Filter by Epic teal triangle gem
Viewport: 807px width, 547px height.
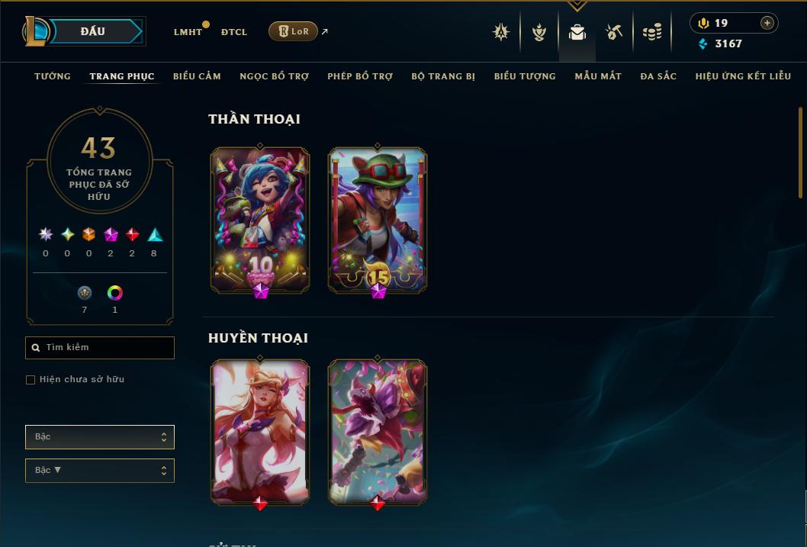[154, 235]
